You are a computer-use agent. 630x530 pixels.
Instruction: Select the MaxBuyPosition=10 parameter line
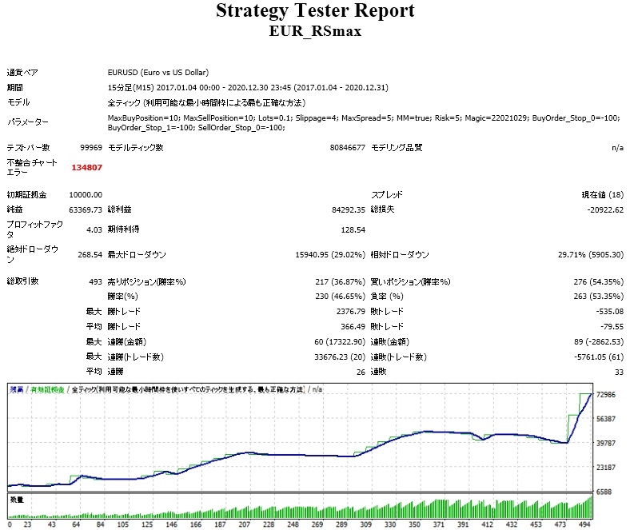click(364, 118)
